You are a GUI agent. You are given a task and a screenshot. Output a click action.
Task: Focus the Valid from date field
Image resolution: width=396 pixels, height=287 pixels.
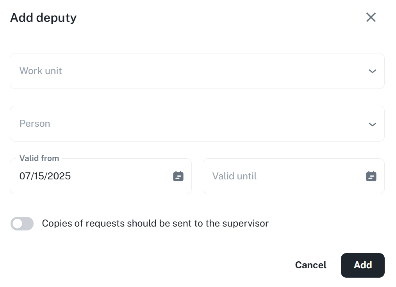94,176
